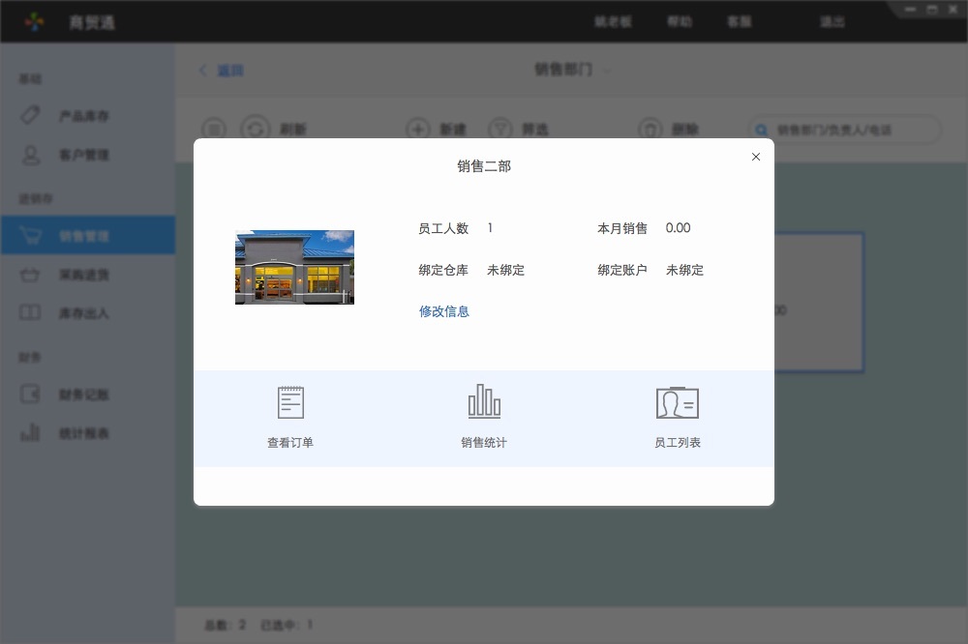Click 退出 in the top bar
This screenshot has height=644, width=968.
point(832,21)
